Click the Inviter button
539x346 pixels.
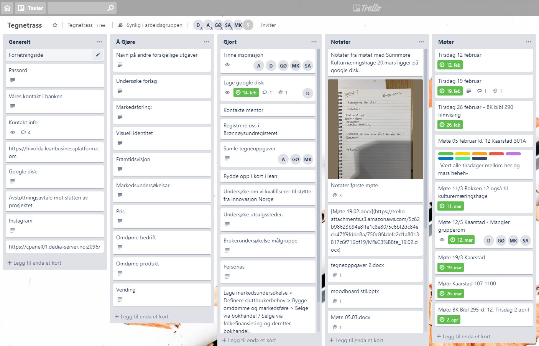click(x=268, y=25)
